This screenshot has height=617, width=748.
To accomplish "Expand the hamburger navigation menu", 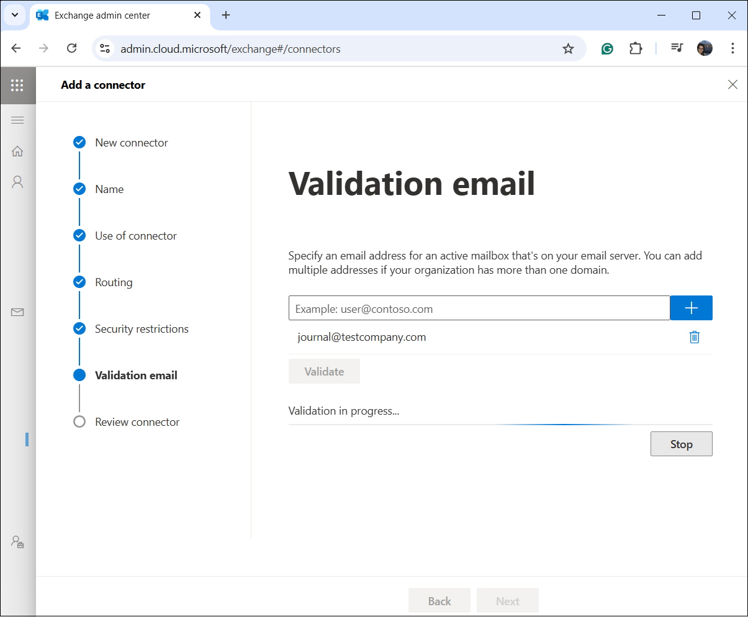I will [x=17, y=120].
